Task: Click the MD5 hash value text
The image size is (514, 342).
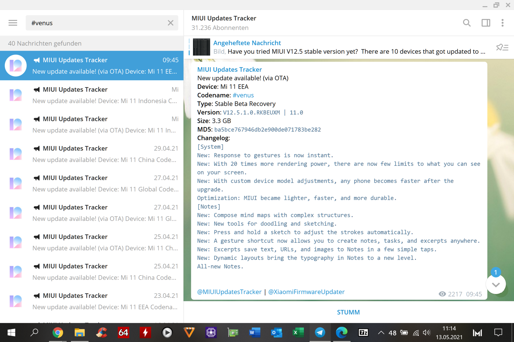Action: tap(267, 130)
